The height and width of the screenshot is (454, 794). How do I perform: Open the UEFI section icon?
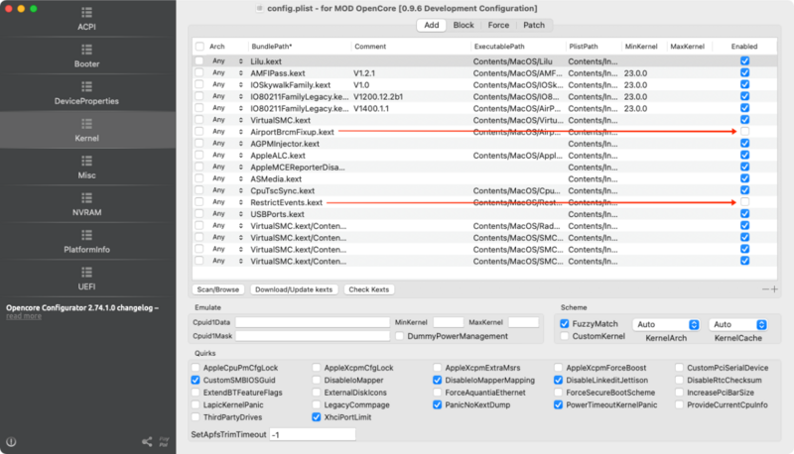[86, 272]
